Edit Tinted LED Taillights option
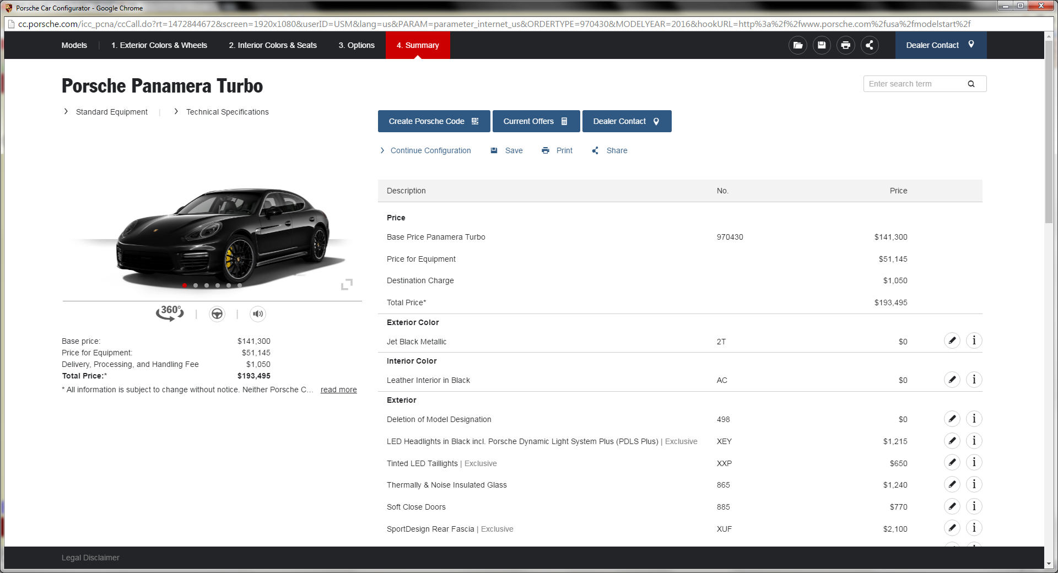The width and height of the screenshot is (1058, 573). click(952, 462)
